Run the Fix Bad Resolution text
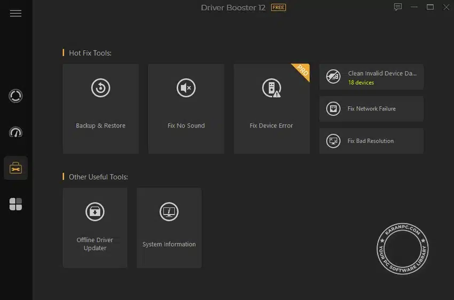 [x=371, y=141]
